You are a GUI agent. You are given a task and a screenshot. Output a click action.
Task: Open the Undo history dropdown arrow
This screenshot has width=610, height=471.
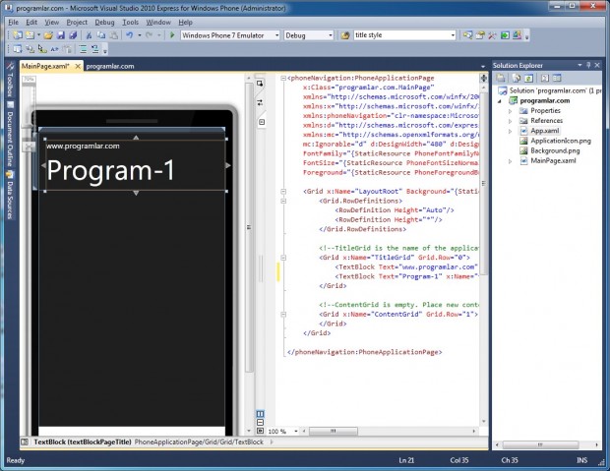[140, 35]
